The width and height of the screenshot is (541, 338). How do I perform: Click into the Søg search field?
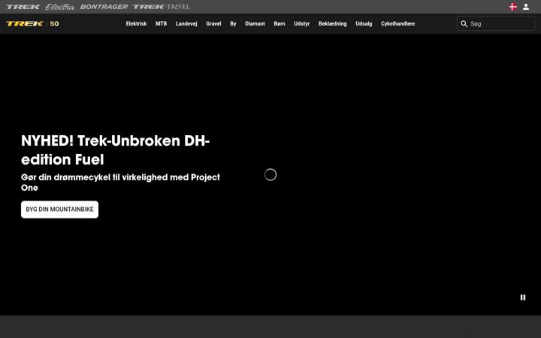point(496,24)
